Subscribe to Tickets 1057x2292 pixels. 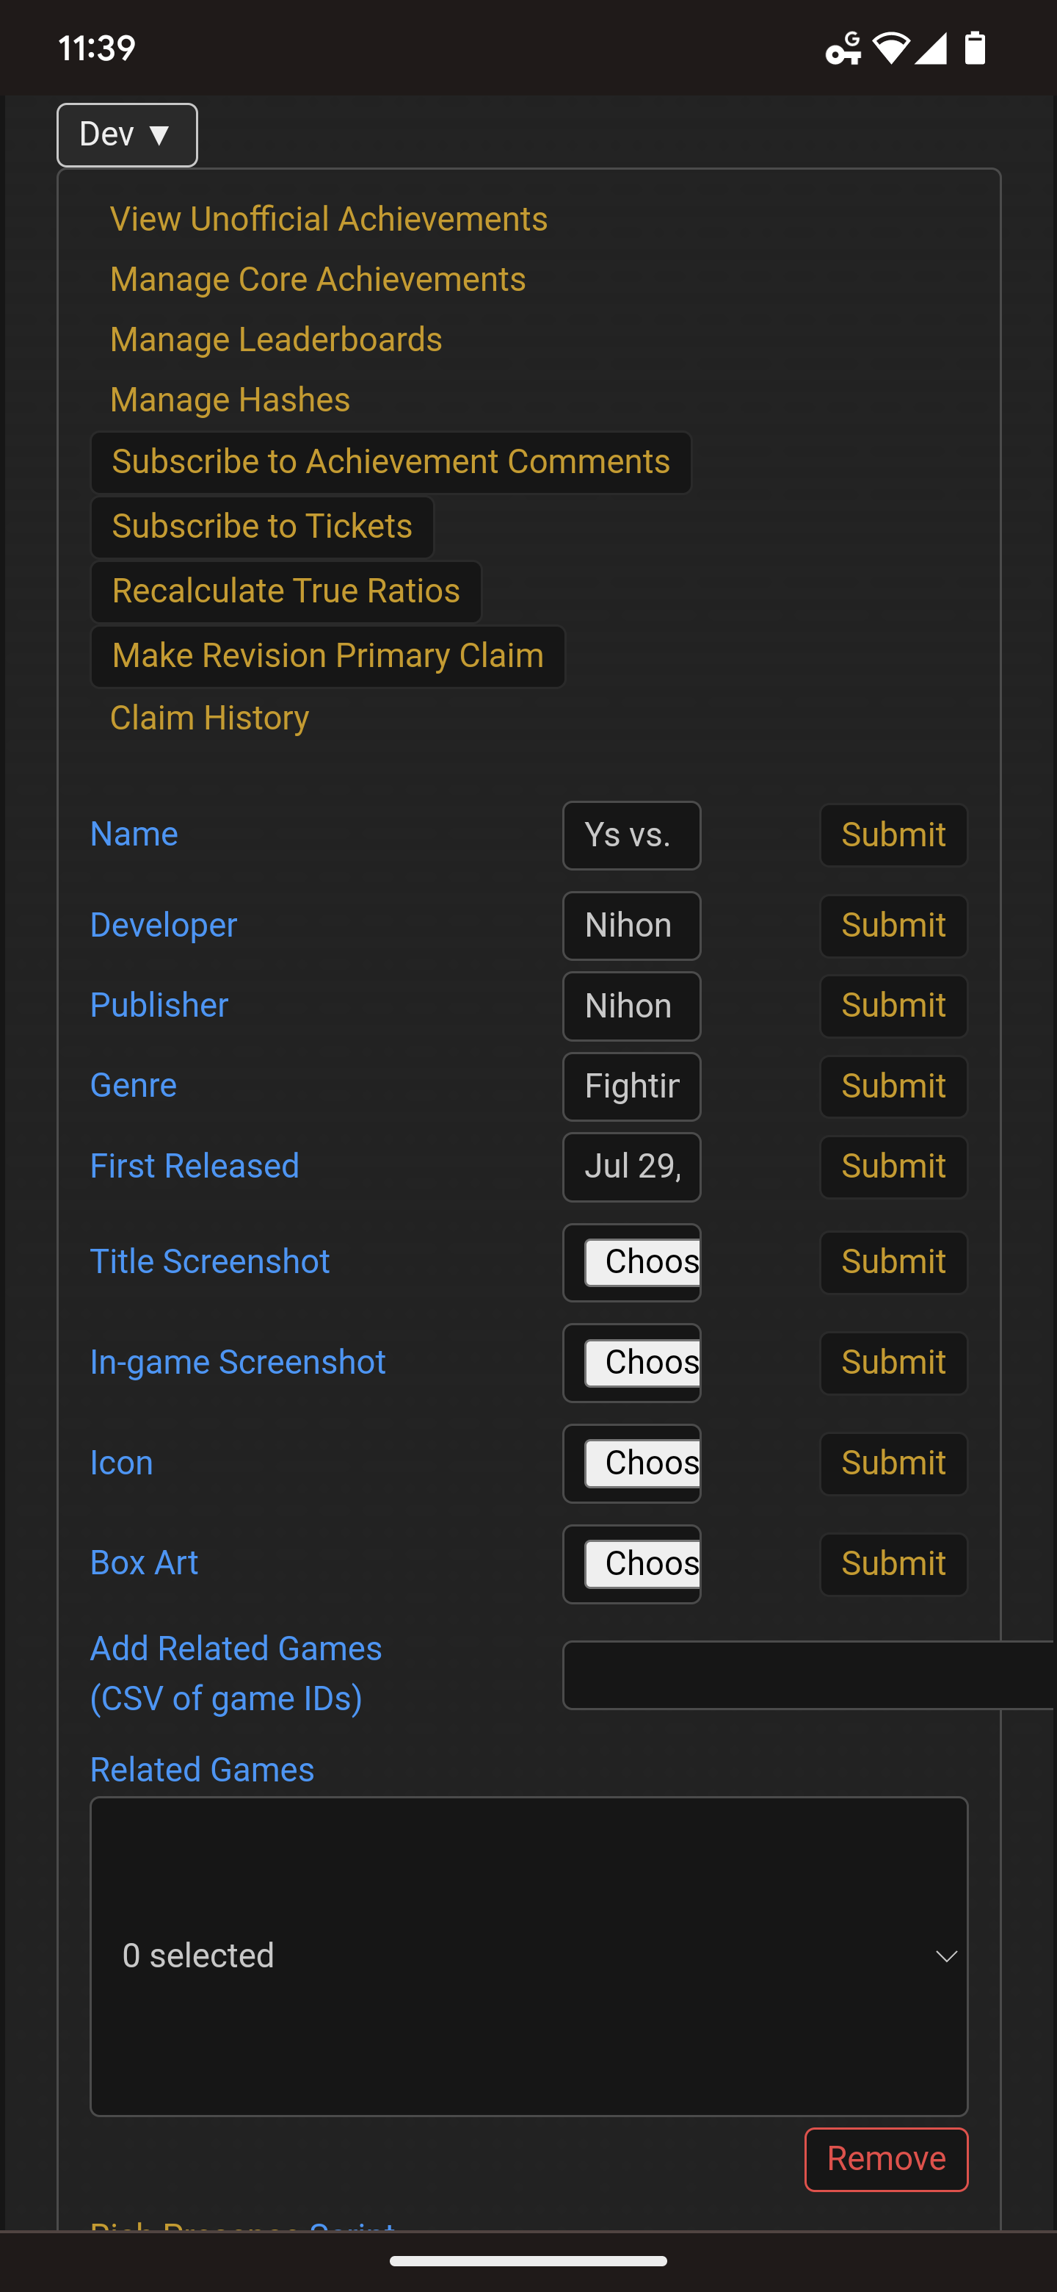[261, 526]
